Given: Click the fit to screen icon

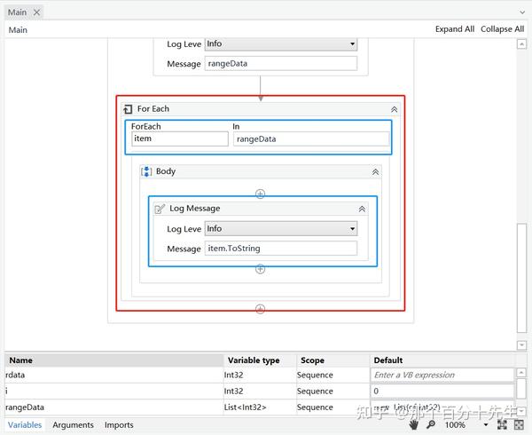Looking at the screenshot, I should point(502,425).
